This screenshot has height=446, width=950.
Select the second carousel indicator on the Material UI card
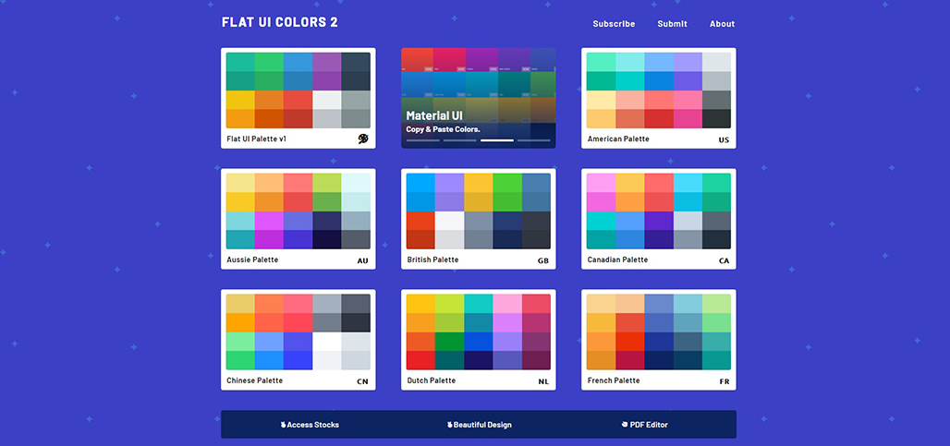pyautogui.click(x=460, y=140)
